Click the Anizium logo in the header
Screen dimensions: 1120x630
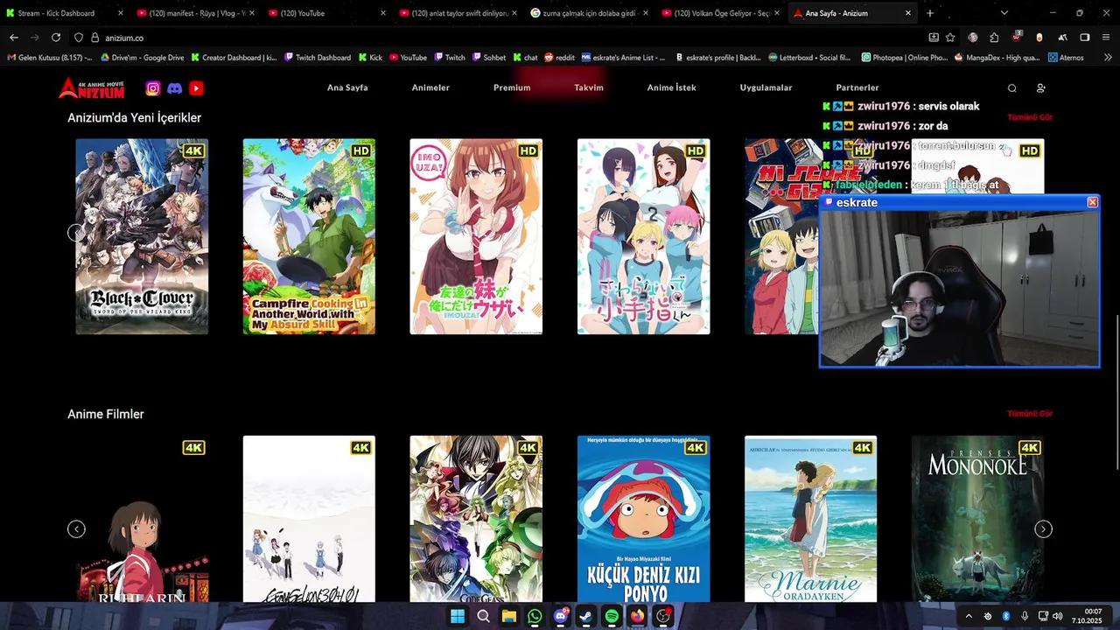(92, 87)
